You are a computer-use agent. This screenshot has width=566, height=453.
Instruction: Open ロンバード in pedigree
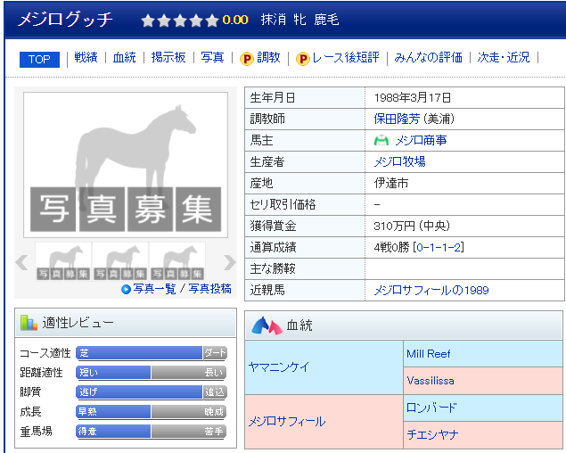tap(431, 408)
